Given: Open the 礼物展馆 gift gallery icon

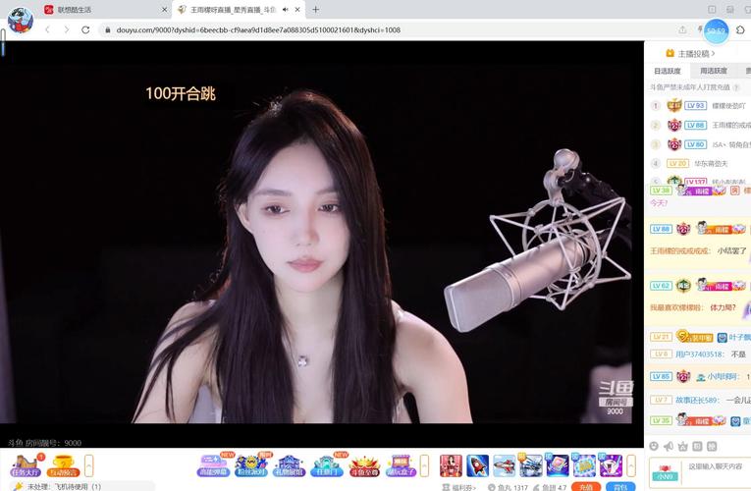Looking at the screenshot, I should click(x=289, y=464).
